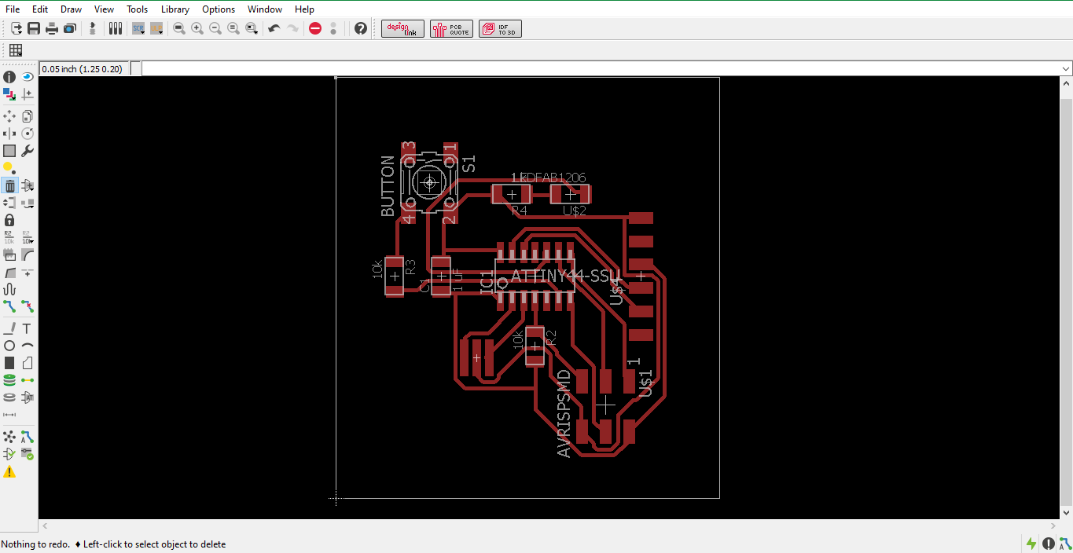Viewport: 1073px width, 553px height.
Task: Run the Ratsnest tool
Action: point(9,437)
